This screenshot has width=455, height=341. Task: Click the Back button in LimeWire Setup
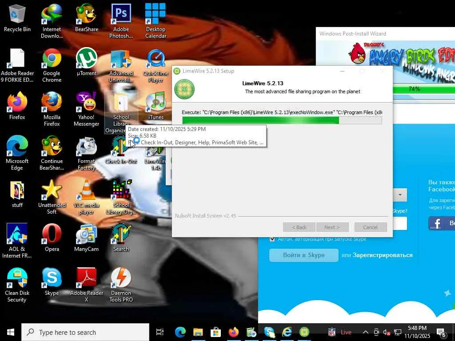point(299,227)
